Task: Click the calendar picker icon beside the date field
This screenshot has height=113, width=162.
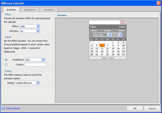Action: (x=122, y=22)
